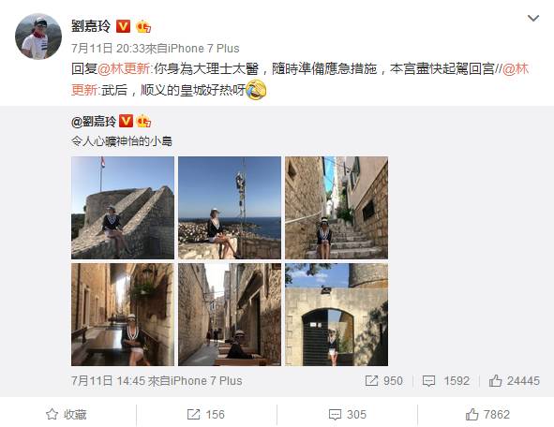Like this post with 7862 thumbs-up
554x427 pixels.
[x=487, y=414]
